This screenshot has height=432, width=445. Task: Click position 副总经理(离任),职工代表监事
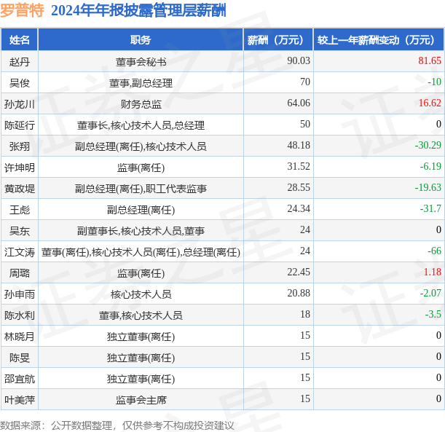tap(141, 189)
